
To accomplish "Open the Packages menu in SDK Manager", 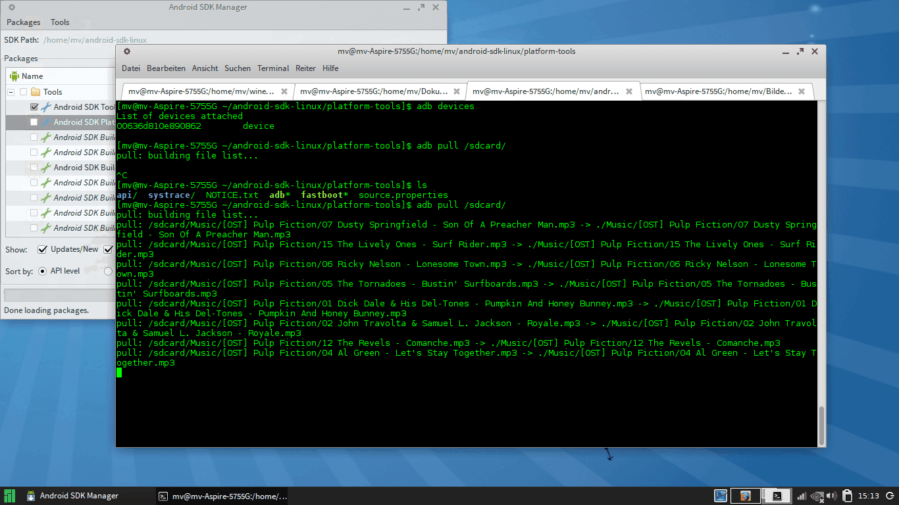I will coord(24,22).
